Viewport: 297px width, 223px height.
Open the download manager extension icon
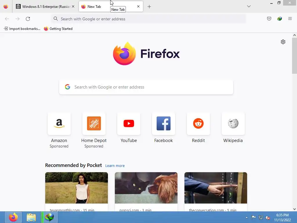[280, 19]
